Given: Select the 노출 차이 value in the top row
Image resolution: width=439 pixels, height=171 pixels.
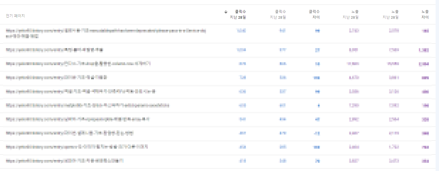Looking at the screenshot, I should click(425, 31).
